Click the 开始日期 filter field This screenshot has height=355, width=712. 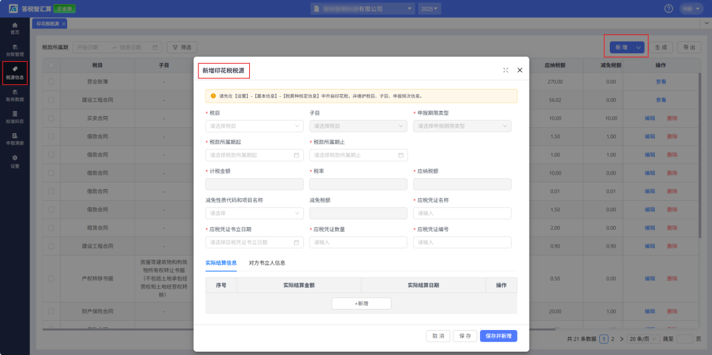(91, 47)
